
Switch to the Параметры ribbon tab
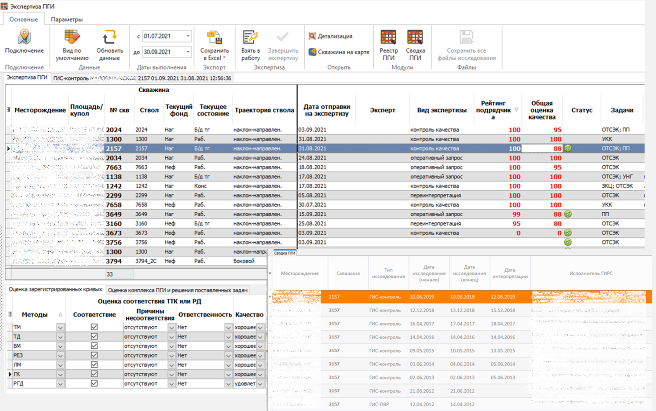click(66, 20)
